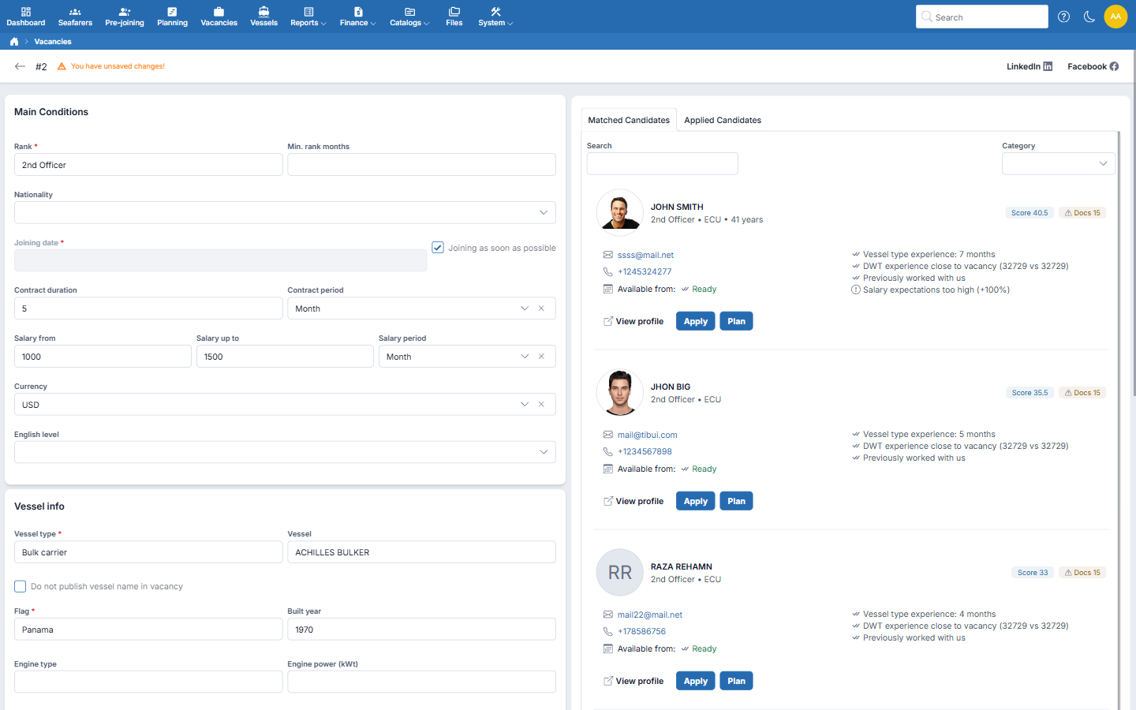Check Do not publish vessel name in vacancy
The width and height of the screenshot is (1136, 710).
coord(21,586)
